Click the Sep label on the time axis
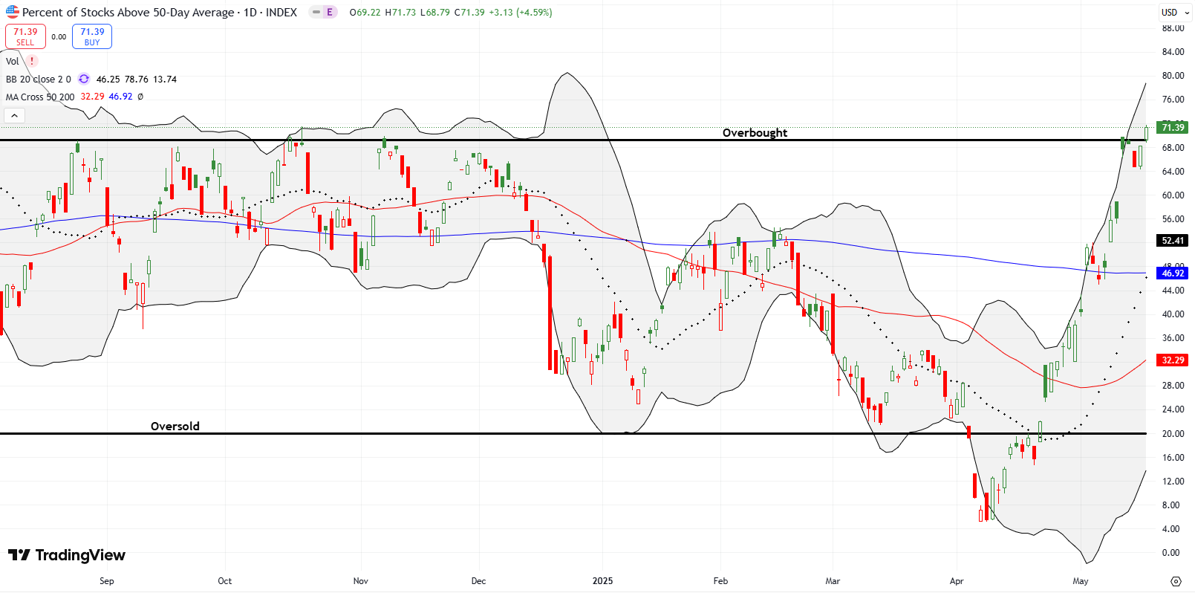 pyautogui.click(x=107, y=581)
